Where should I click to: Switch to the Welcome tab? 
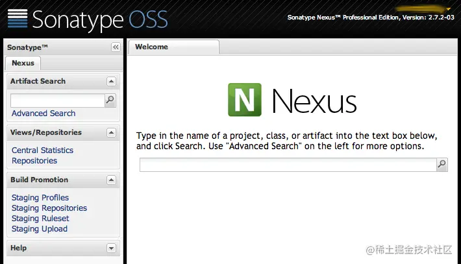[x=174, y=47]
